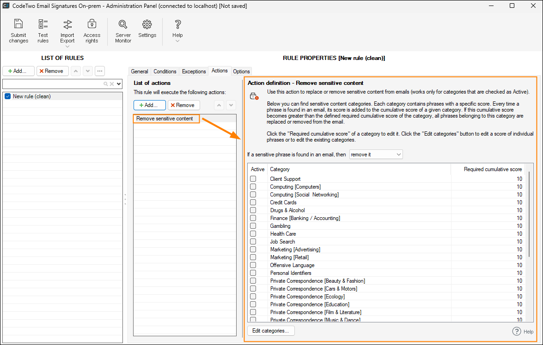The image size is (543, 345).
Task: Check the Gambling category as active
Action: point(253,226)
